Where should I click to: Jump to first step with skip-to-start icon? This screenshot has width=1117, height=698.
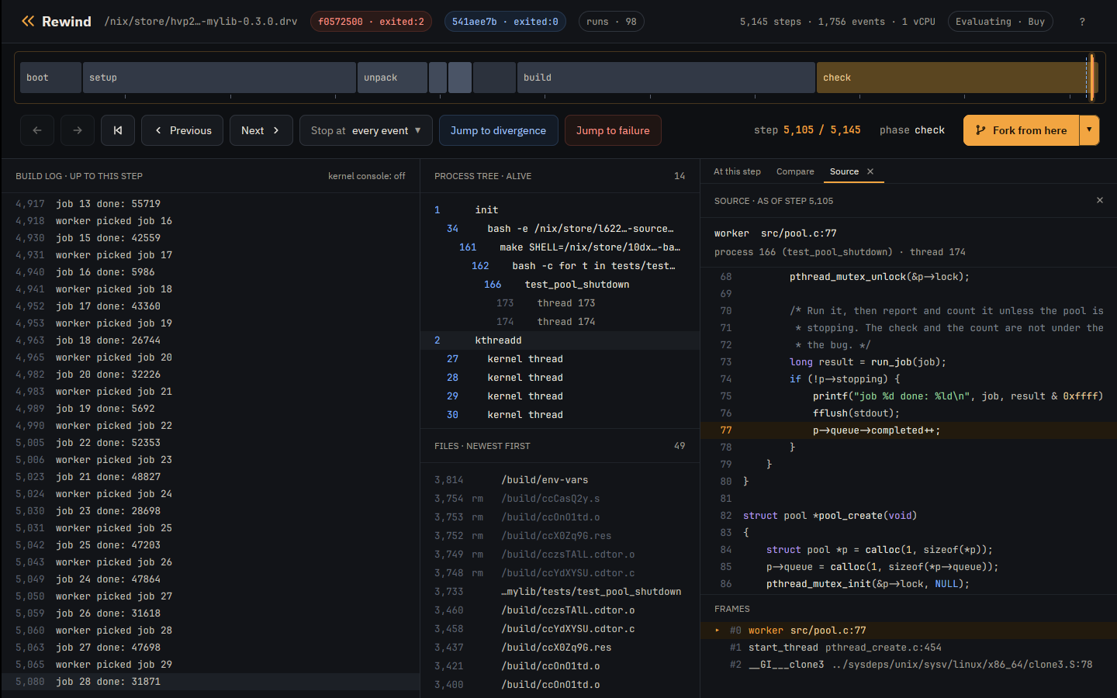(118, 130)
